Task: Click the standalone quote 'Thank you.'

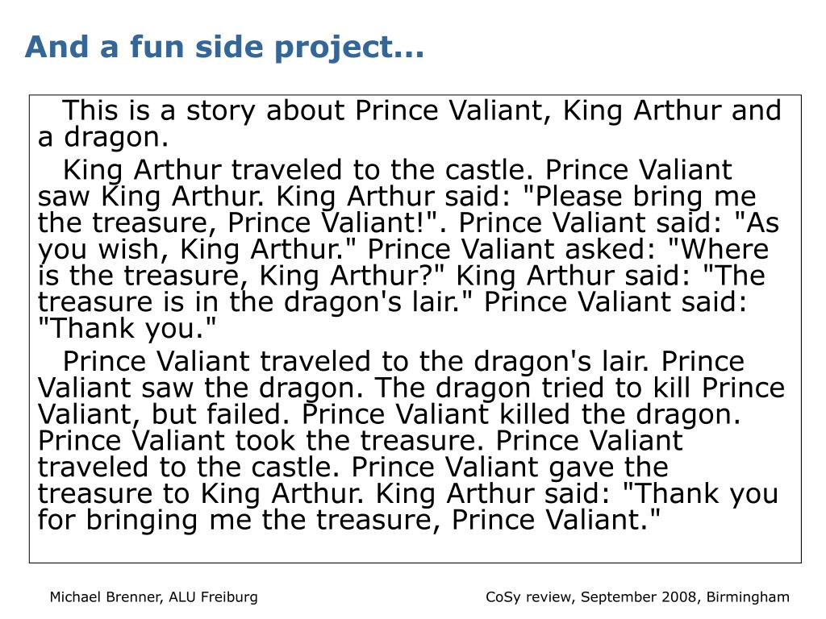Action: point(127,329)
